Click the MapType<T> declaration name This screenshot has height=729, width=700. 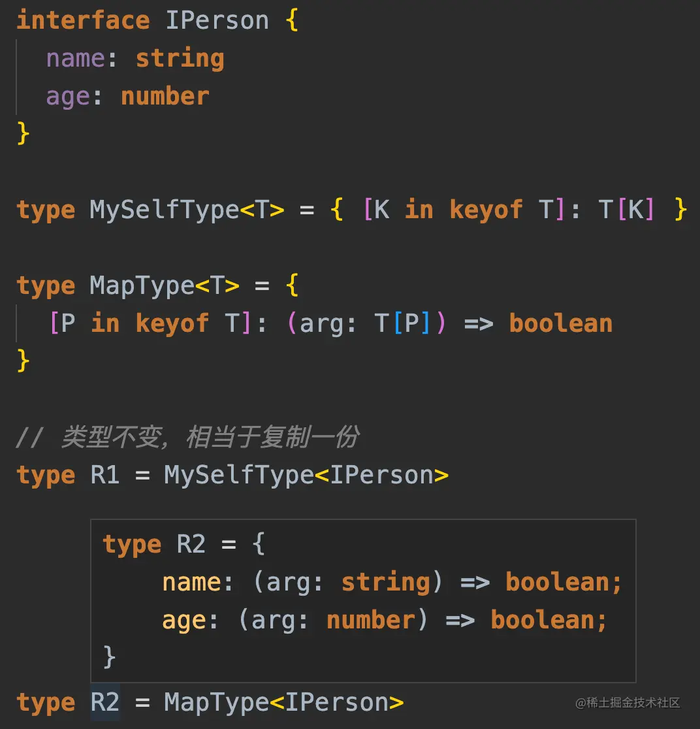[x=165, y=285]
